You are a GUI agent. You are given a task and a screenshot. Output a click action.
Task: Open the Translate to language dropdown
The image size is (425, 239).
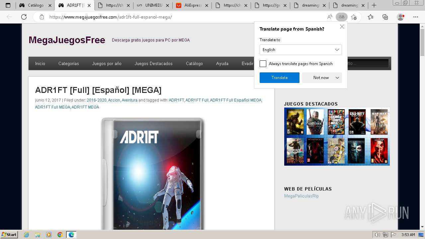click(301, 50)
